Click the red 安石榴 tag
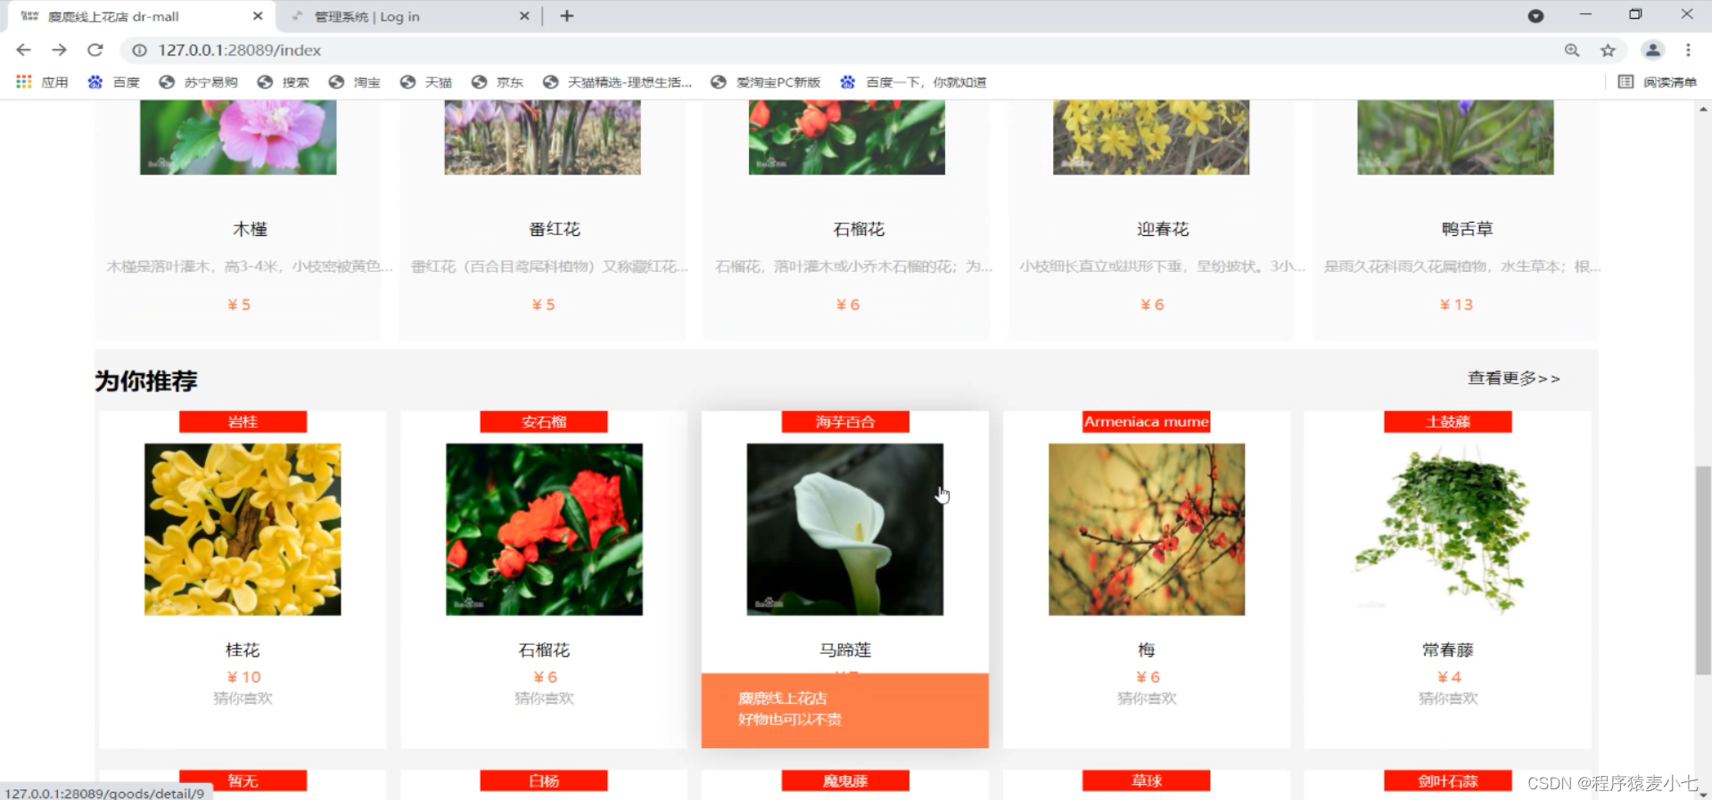This screenshot has width=1712, height=800. point(544,421)
